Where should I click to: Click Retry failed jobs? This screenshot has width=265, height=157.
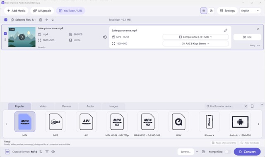pos(250,143)
